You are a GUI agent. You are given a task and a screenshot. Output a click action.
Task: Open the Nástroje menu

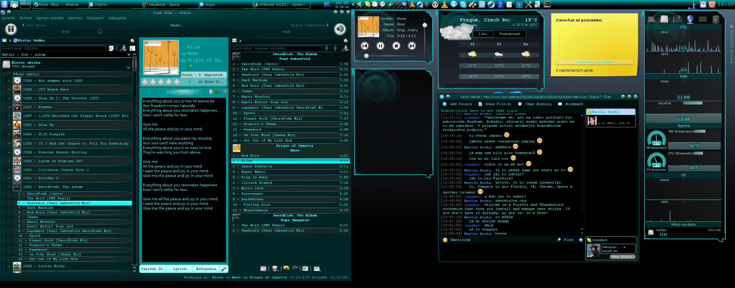pyautogui.click(x=75, y=18)
